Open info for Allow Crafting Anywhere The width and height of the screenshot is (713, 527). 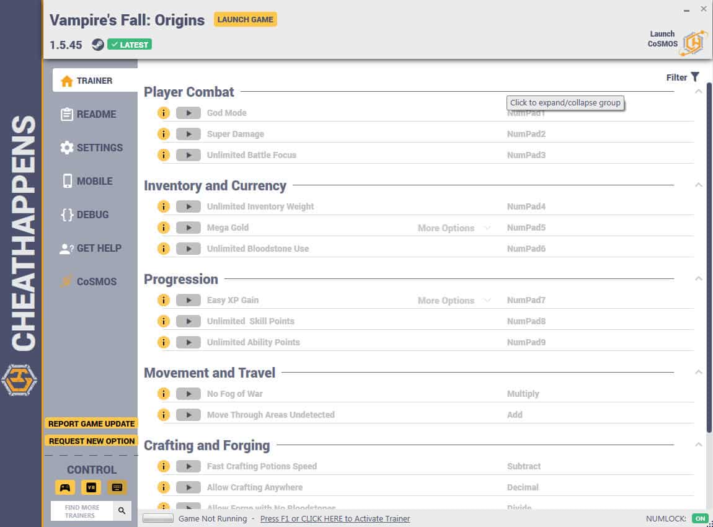pyautogui.click(x=163, y=487)
